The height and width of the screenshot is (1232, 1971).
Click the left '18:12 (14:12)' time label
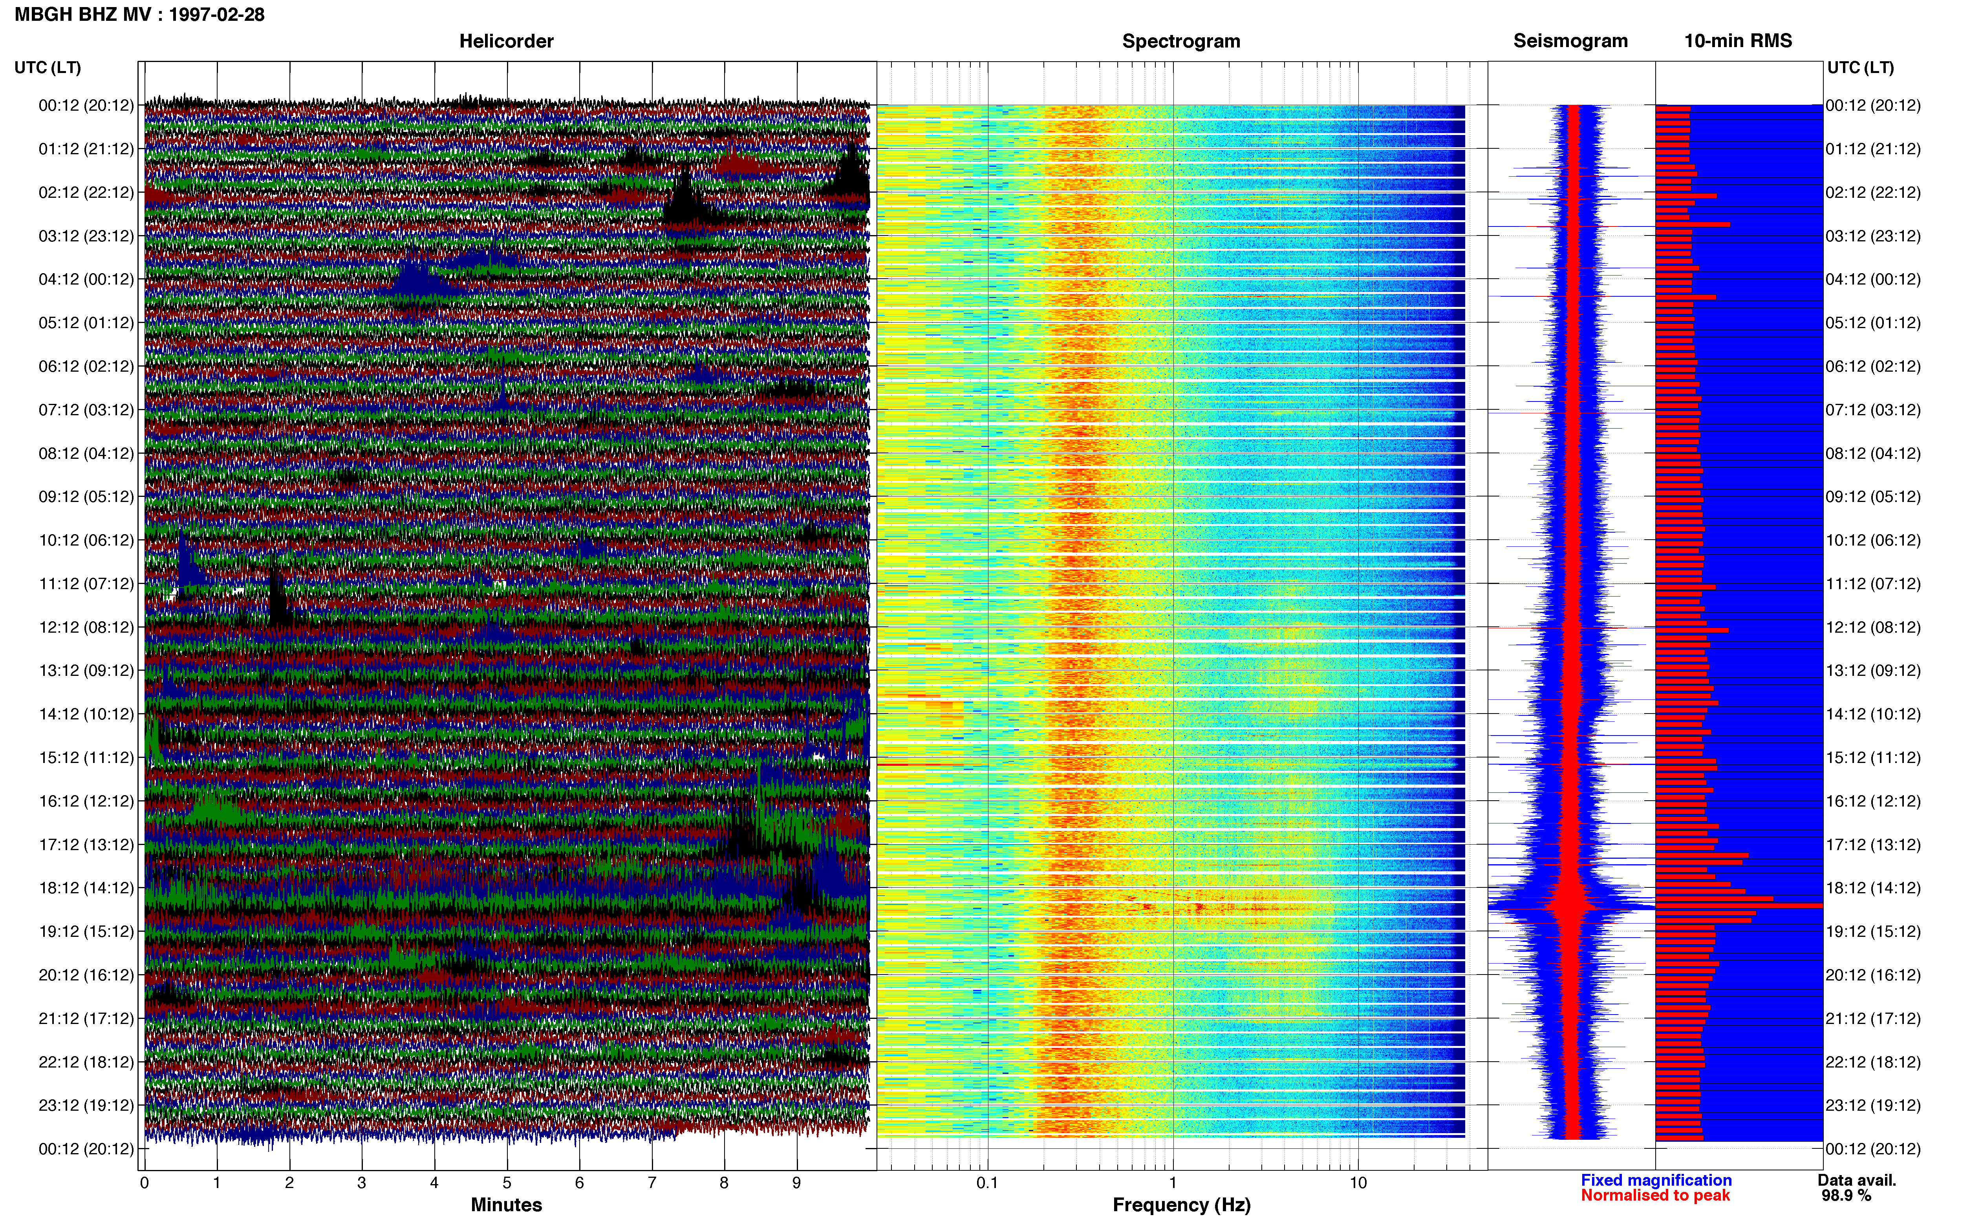pos(86,888)
